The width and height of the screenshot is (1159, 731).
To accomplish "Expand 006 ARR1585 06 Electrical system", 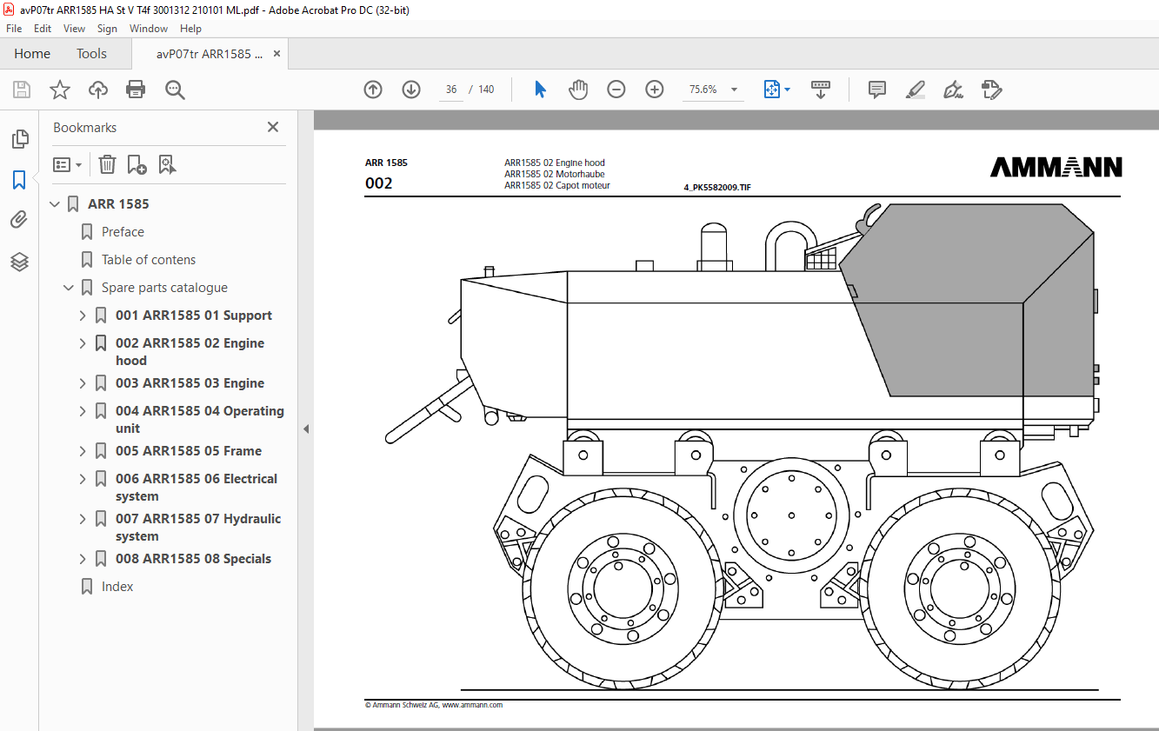I will pyautogui.click(x=83, y=479).
